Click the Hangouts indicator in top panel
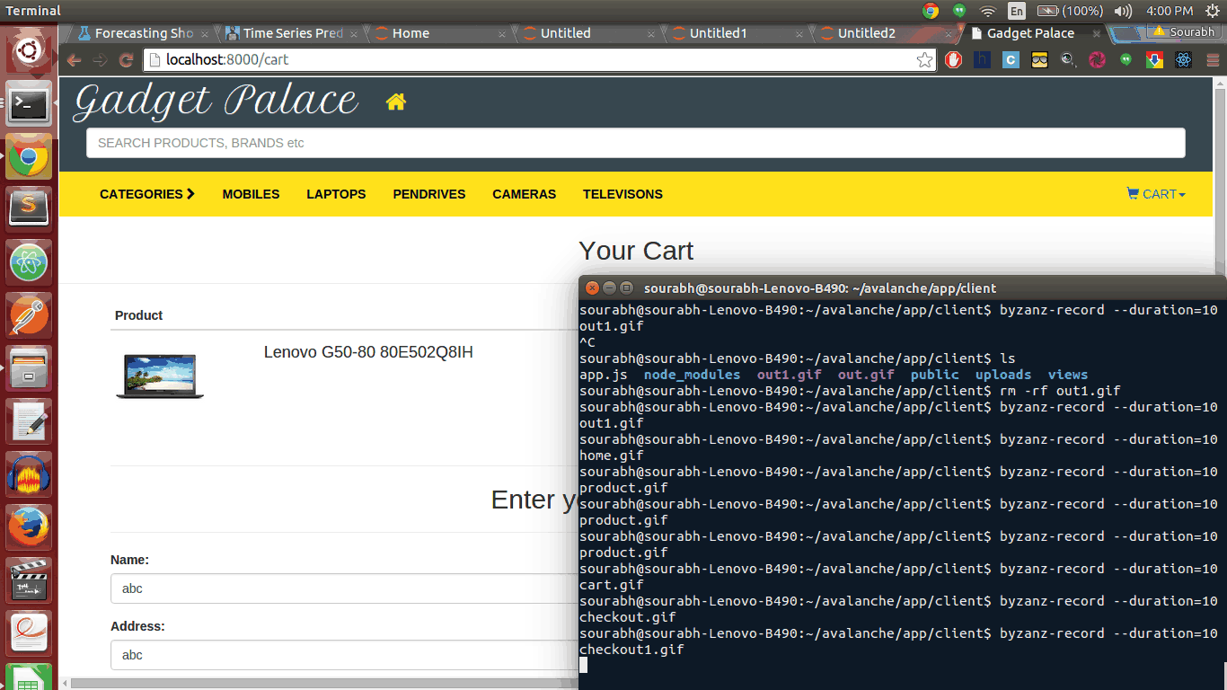1227x690 pixels. click(x=959, y=11)
